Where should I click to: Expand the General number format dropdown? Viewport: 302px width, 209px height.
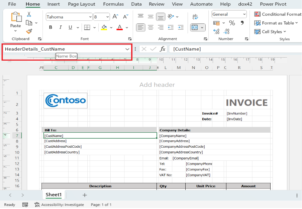(x=244, y=14)
